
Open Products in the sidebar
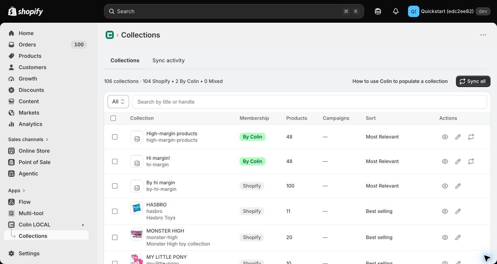(30, 56)
